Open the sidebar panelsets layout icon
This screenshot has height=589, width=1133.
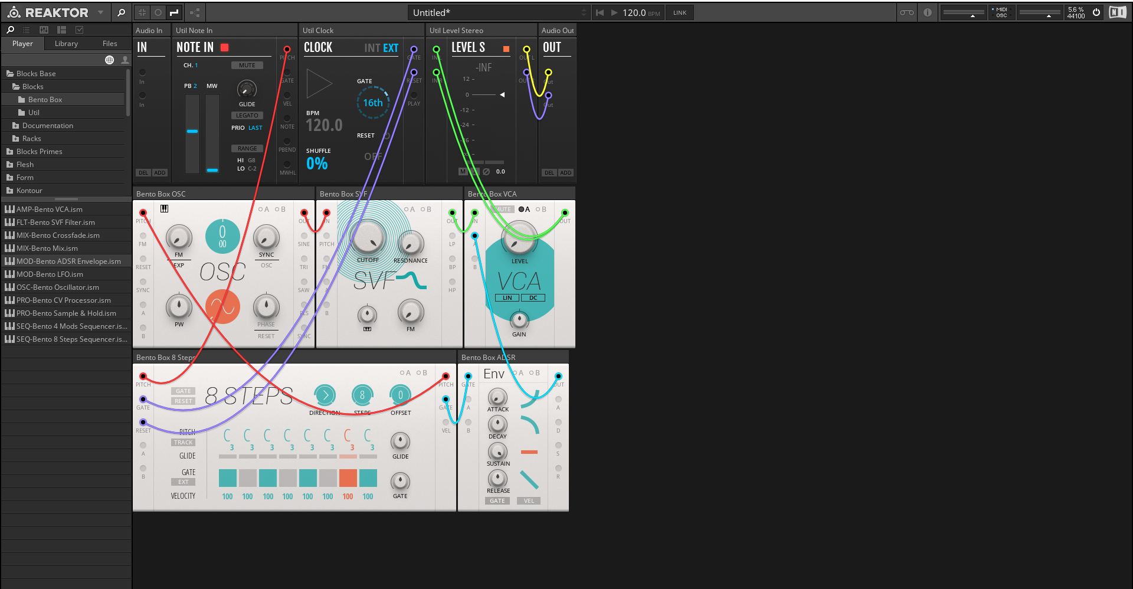pos(61,30)
